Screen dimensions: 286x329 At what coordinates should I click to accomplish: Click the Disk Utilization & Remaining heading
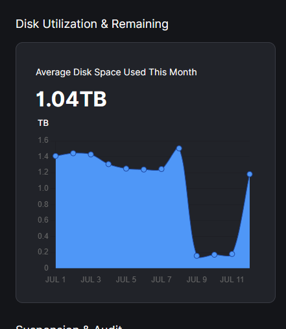92,24
